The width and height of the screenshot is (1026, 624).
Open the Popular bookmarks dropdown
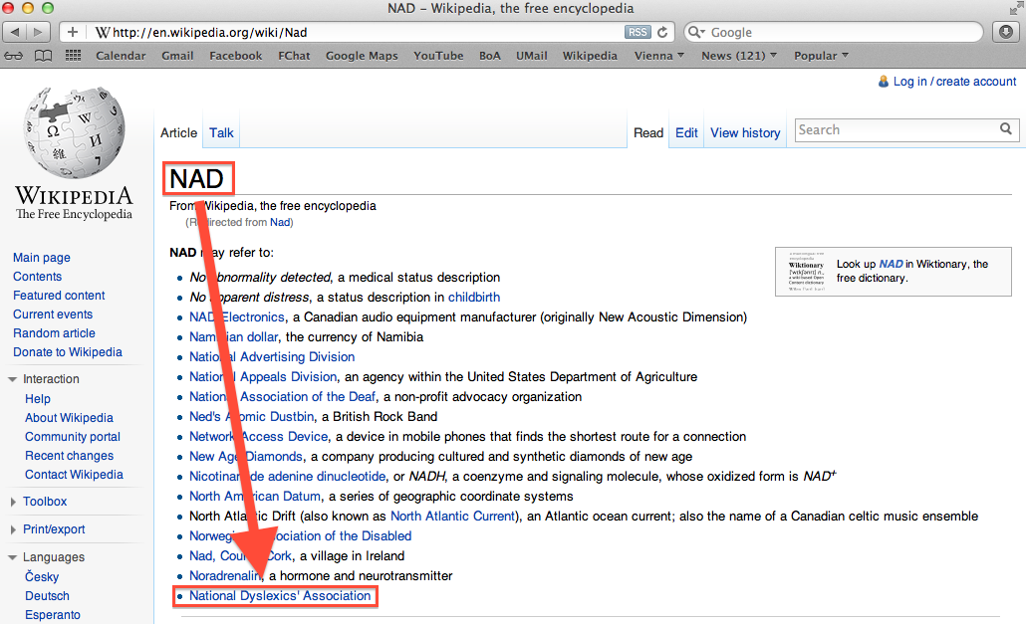[821, 56]
